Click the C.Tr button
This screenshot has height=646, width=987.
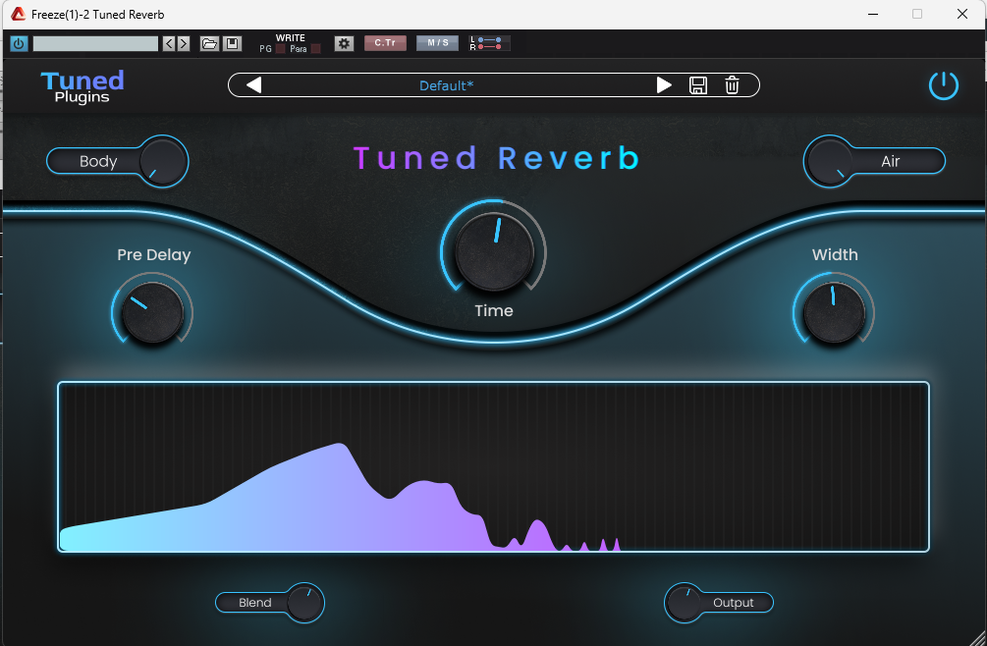pos(385,43)
